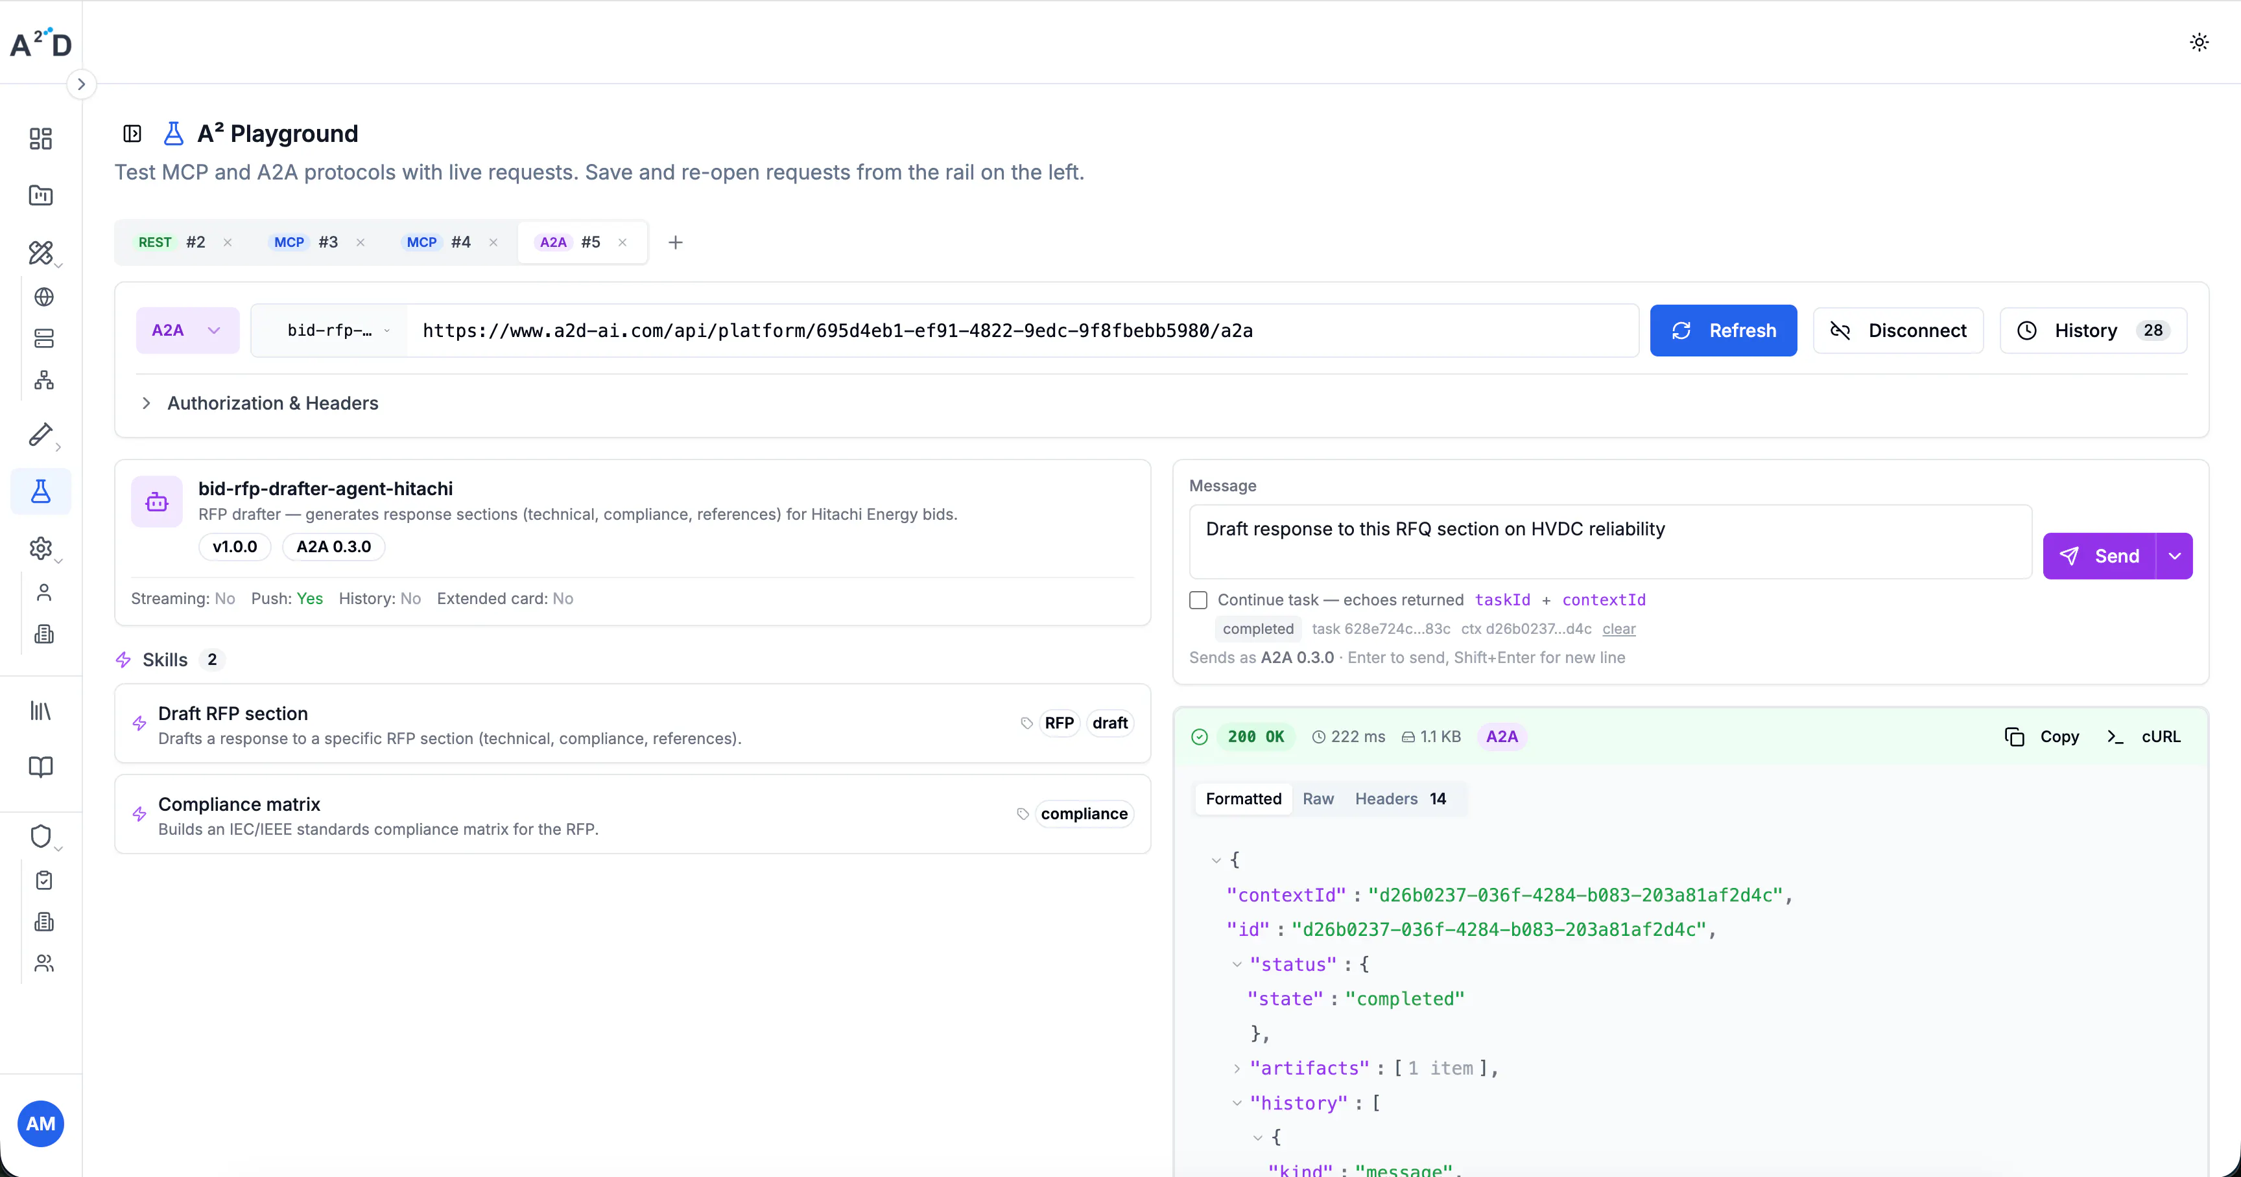
Task: Click the Disconnect button
Action: coord(1897,331)
